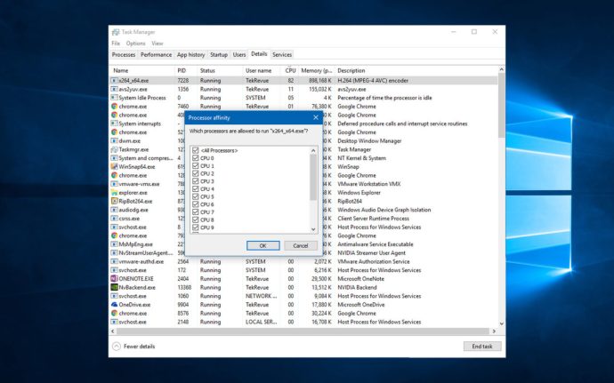Viewport: 614px width, 383px height.
Task: Click the x264_x64.exe process icon
Action: click(x=114, y=81)
